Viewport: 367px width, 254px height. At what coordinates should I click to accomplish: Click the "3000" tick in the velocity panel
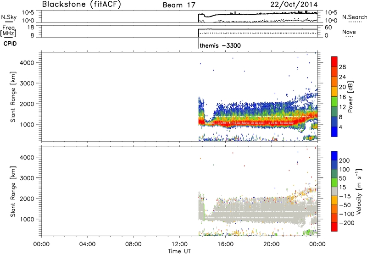27,178
